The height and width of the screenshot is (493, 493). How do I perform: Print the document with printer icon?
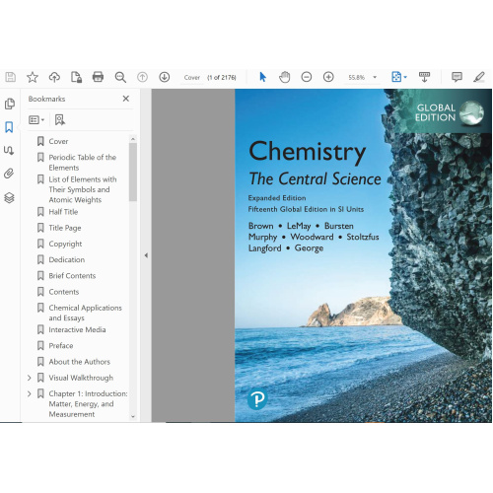point(98,77)
